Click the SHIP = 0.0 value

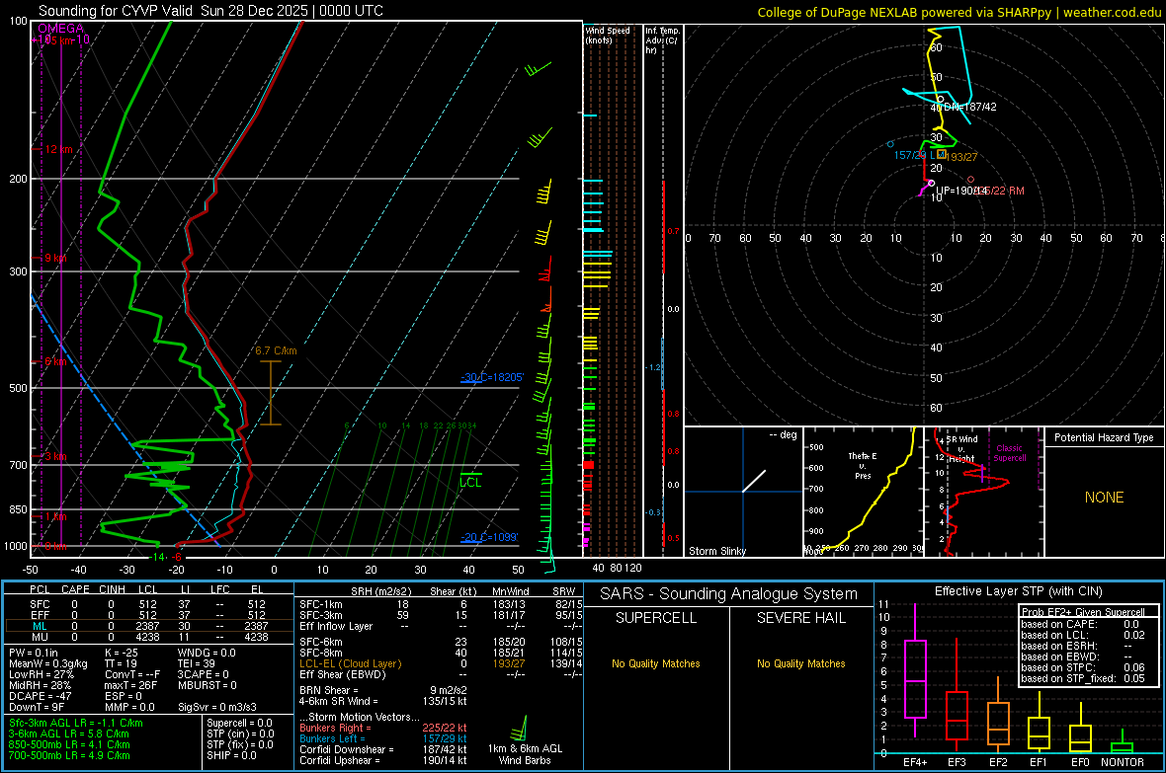(231, 756)
